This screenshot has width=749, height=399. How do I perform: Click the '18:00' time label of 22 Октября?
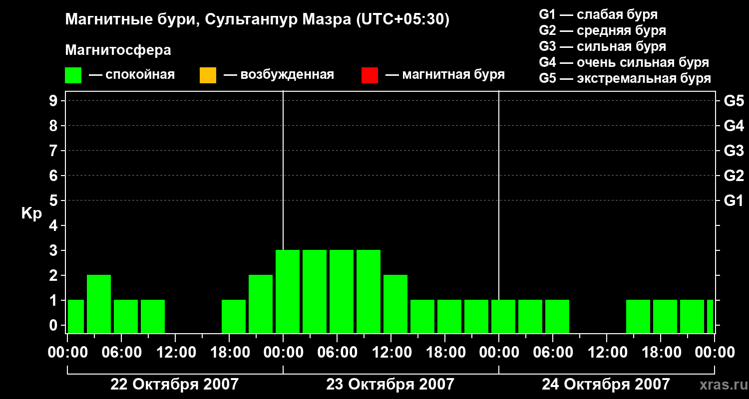pyautogui.click(x=229, y=353)
